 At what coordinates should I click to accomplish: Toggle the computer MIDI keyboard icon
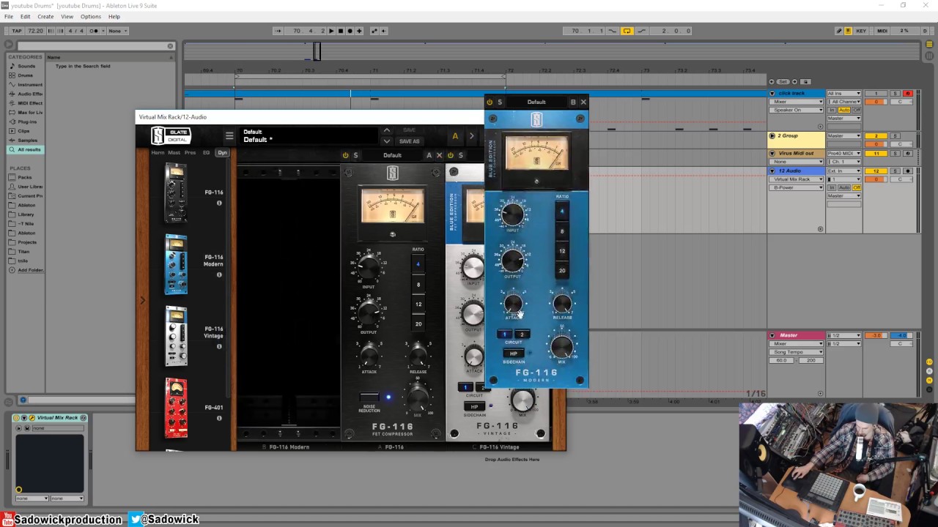[849, 31]
